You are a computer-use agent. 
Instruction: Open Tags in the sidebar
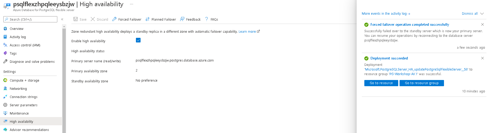pos(13,53)
